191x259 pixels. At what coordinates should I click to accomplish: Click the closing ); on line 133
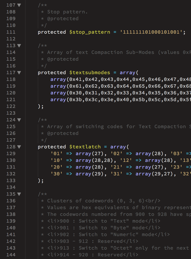41,181
